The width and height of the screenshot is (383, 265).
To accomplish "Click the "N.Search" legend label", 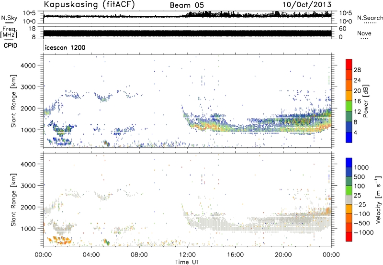I will point(370,18).
